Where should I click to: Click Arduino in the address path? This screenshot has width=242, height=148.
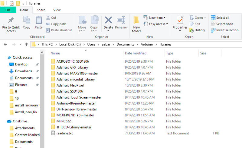click(x=147, y=45)
